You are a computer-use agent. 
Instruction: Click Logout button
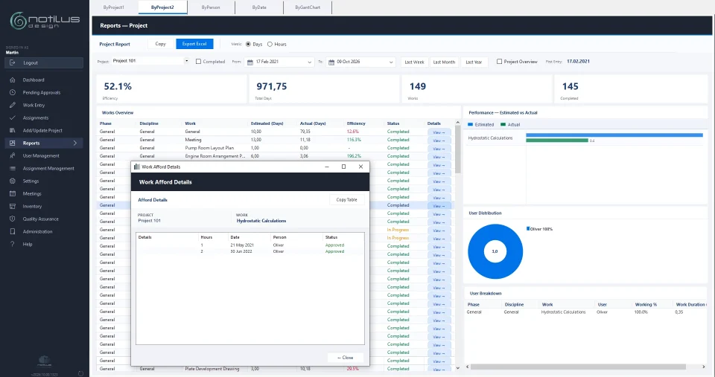pos(44,62)
